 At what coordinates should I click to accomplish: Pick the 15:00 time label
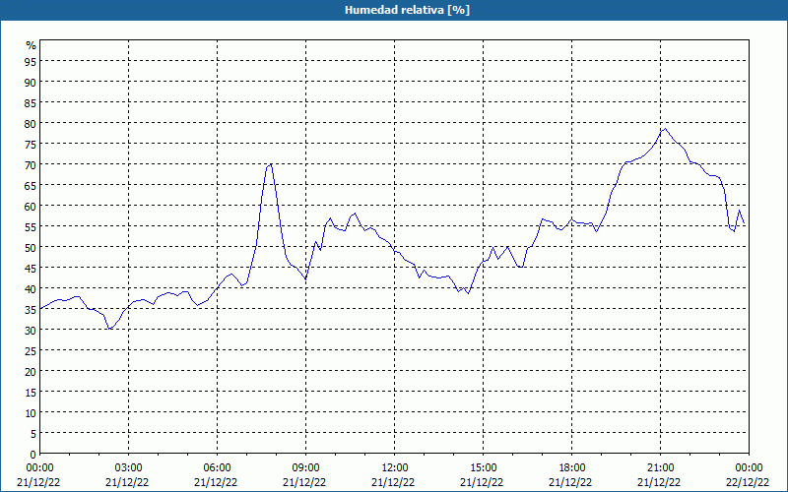point(483,468)
